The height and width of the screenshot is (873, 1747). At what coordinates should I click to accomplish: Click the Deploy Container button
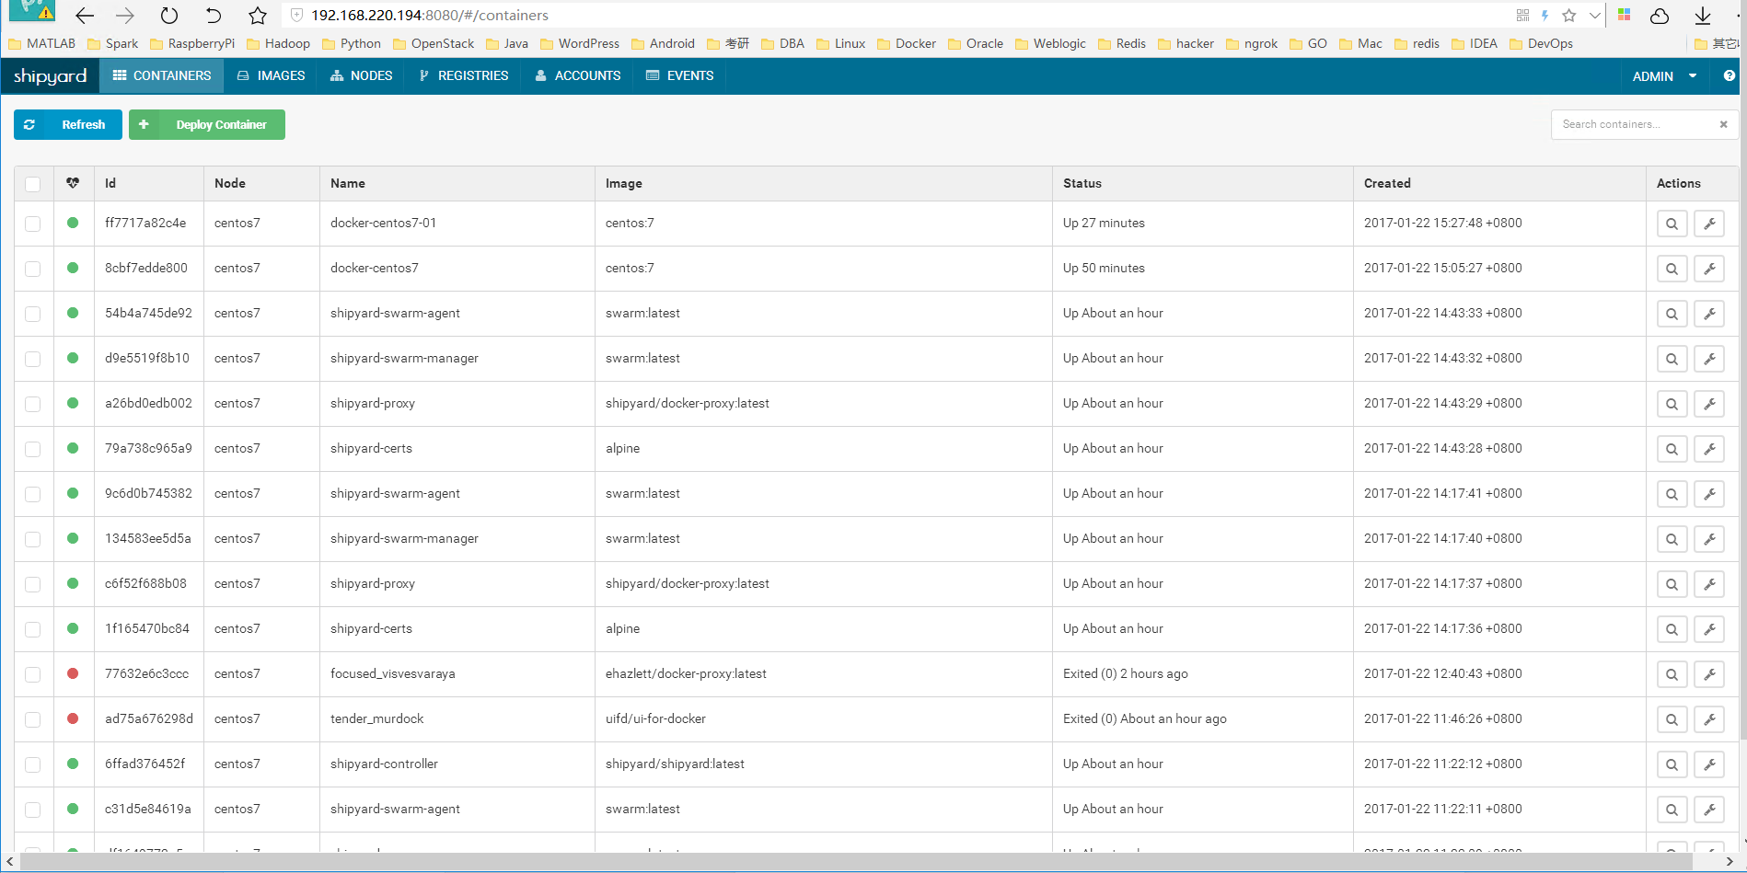pyautogui.click(x=207, y=124)
